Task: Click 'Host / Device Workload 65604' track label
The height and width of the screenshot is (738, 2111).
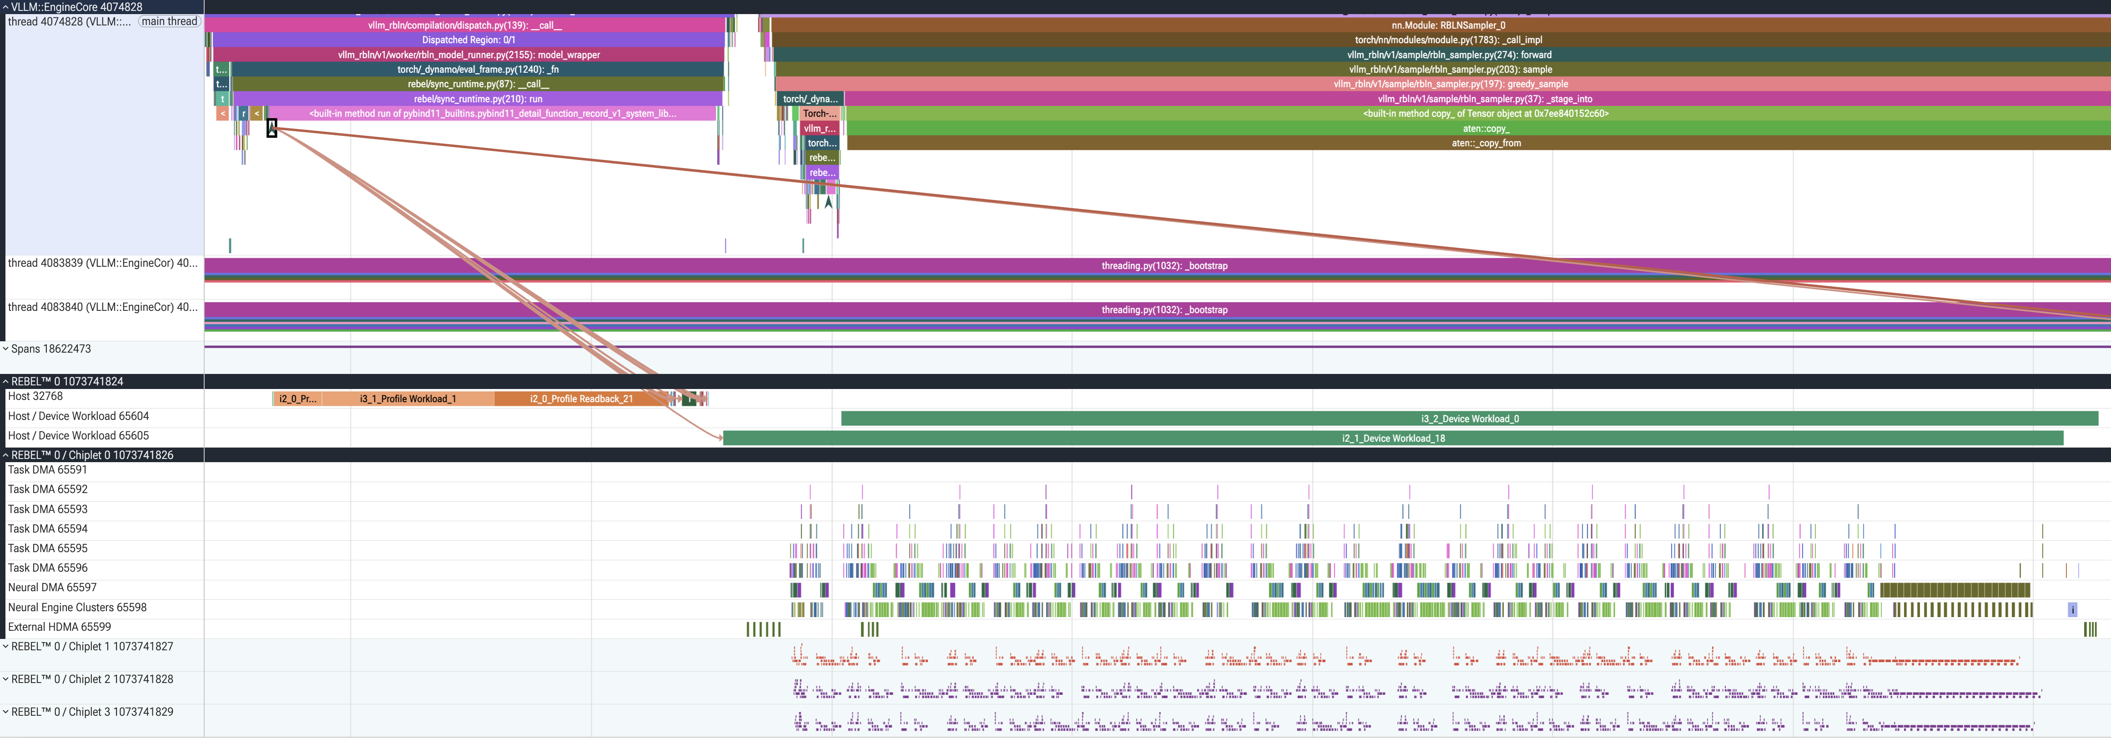Action: (x=79, y=416)
